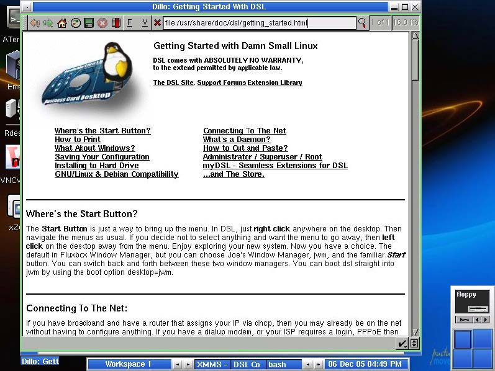Open the F menu in toolbar

pos(130,23)
